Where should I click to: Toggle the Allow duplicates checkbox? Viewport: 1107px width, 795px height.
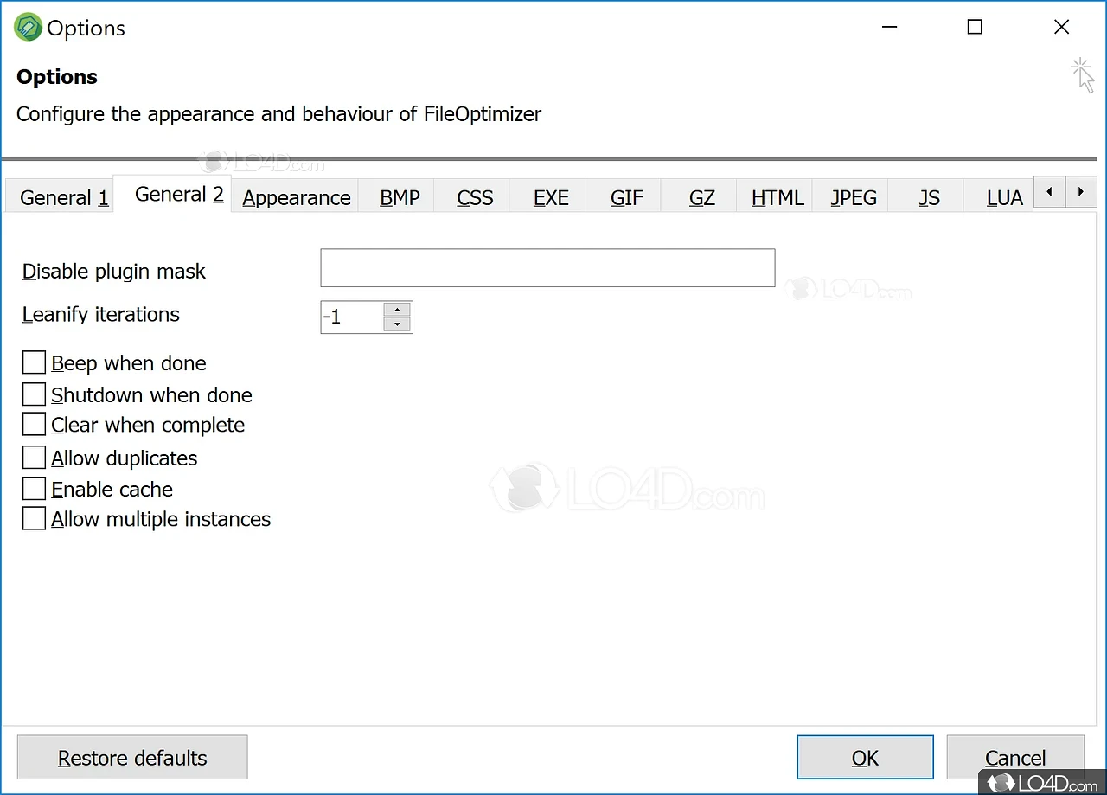(34, 458)
